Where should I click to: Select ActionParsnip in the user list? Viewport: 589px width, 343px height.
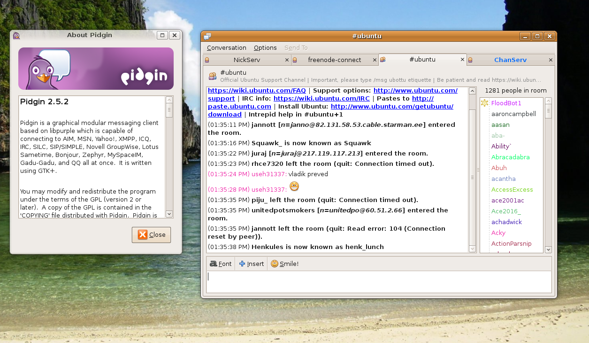512,243
